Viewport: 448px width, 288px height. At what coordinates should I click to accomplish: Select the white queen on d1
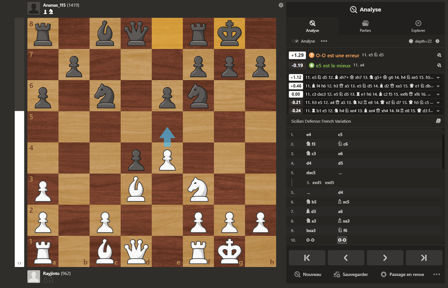pos(136,251)
